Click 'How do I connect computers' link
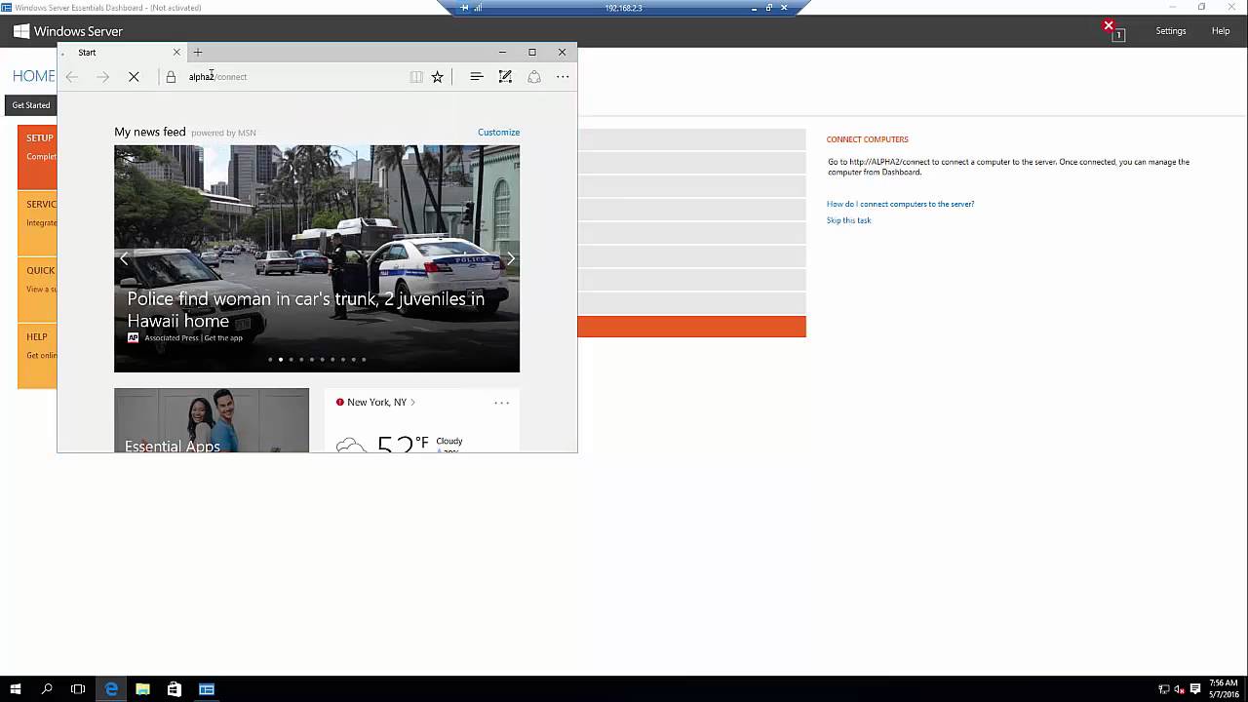The height and width of the screenshot is (702, 1248). [900, 204]
